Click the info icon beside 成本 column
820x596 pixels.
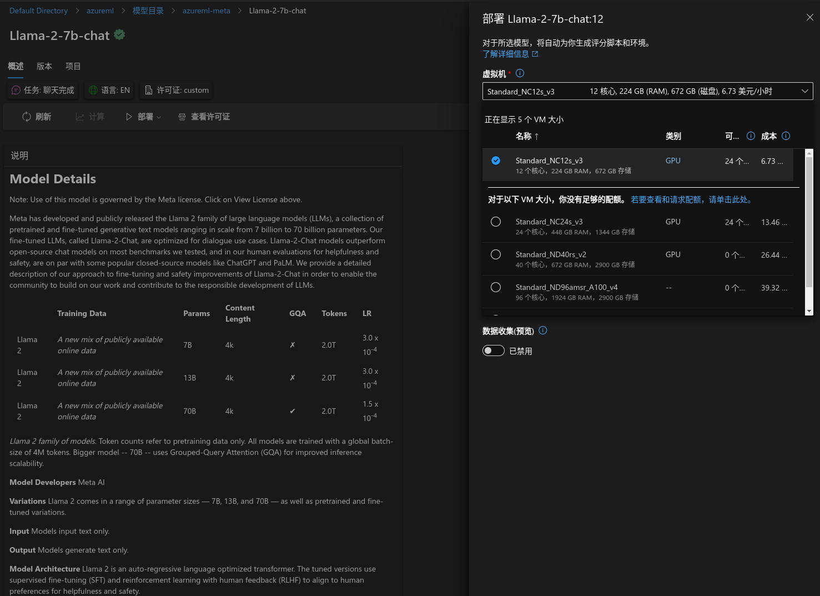[786, 136]
